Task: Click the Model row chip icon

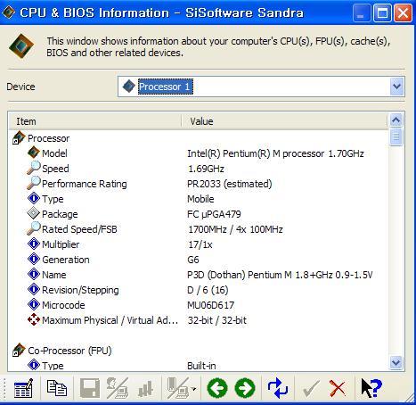Action: (33, 153)
